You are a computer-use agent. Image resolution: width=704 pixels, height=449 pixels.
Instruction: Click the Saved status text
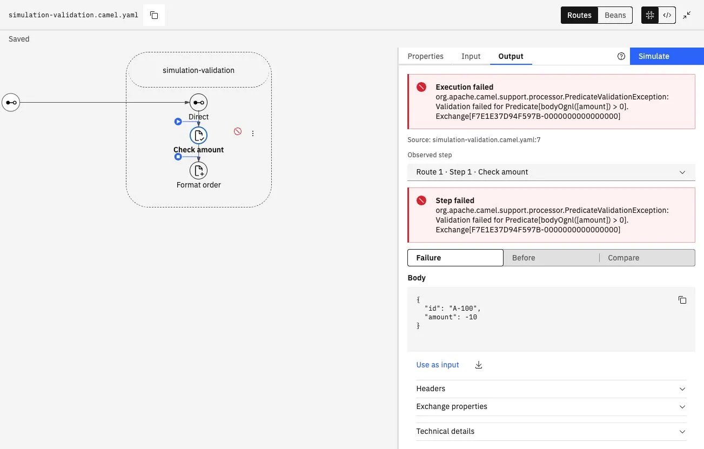coord(19,39)
